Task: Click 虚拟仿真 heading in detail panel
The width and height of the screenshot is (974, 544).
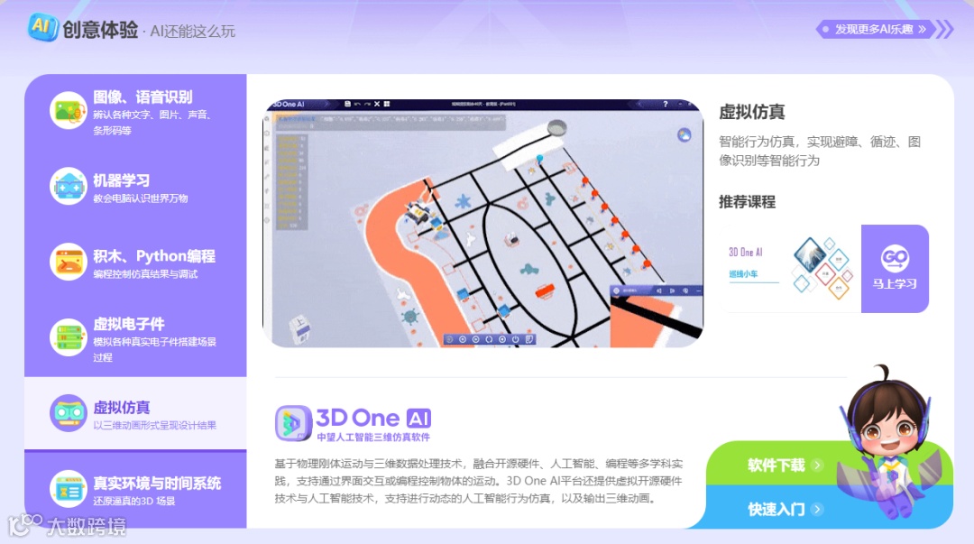Action: (x=752, y=113)
